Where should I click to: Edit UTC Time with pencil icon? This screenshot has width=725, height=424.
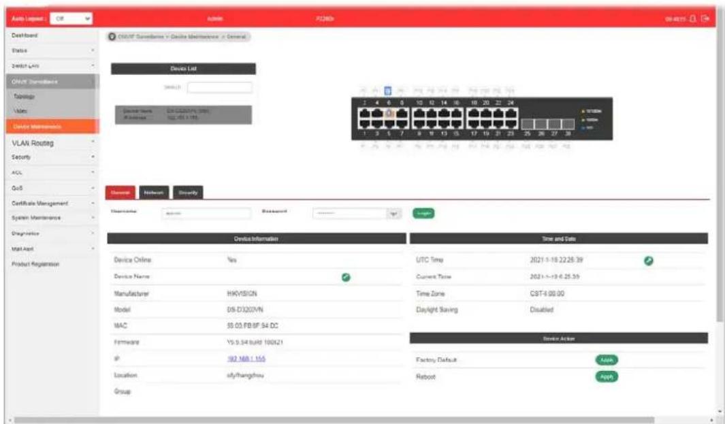point(649,261)
